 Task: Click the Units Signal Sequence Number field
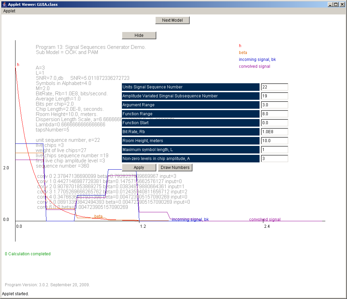point(274,87)
